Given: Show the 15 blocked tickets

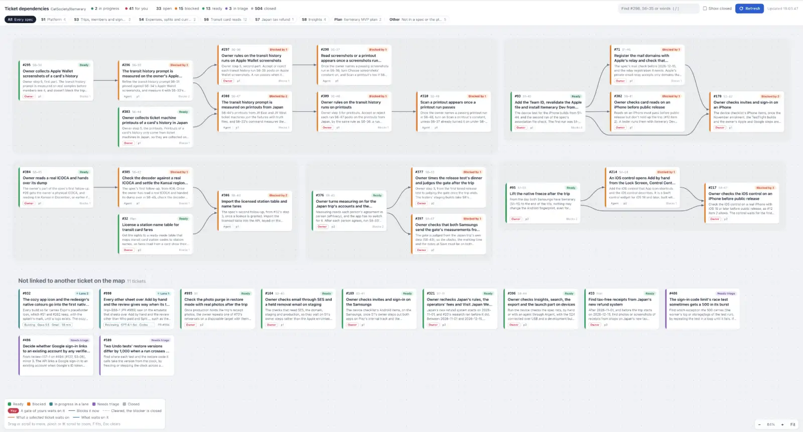Looking at the screenshot, I should click(x=187, y=9).
